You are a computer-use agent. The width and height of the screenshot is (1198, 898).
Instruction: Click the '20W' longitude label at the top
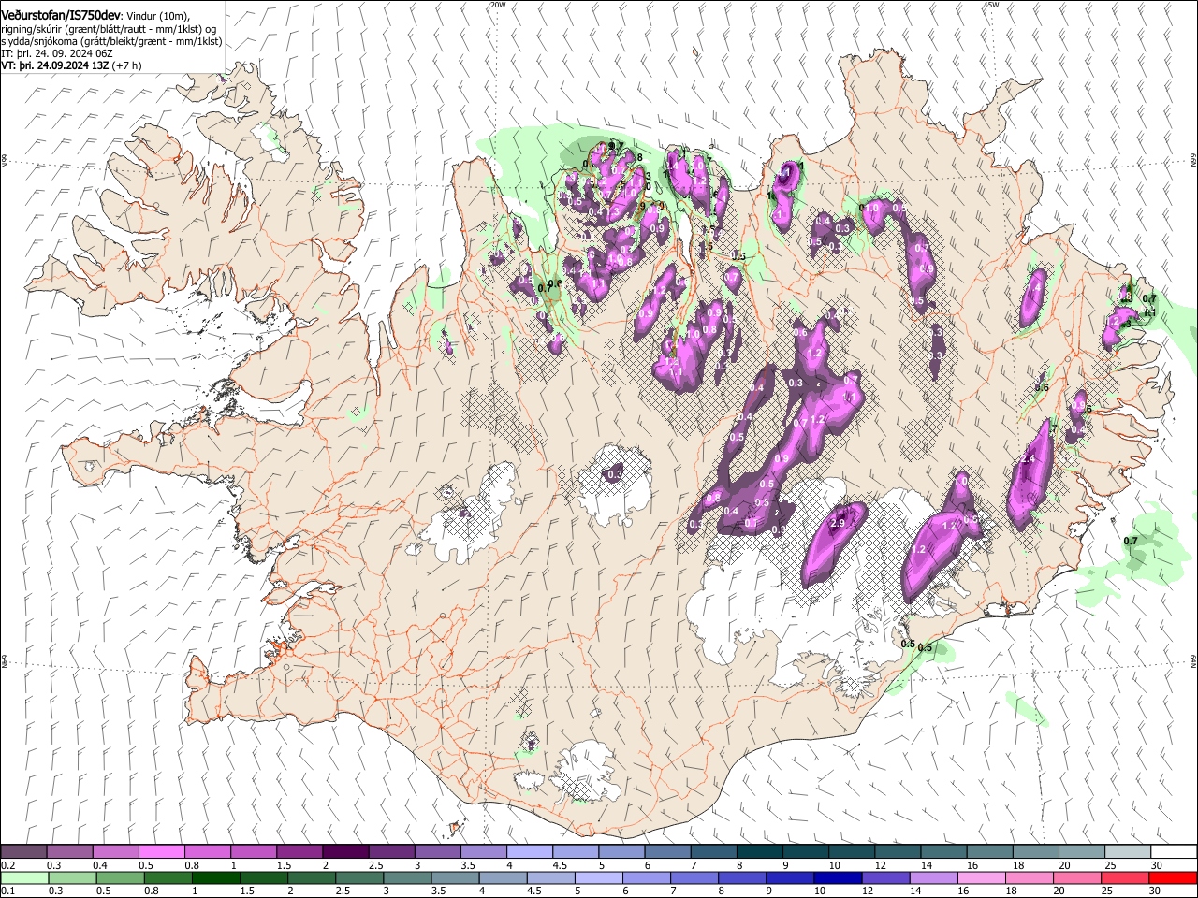pyautogui.click(x=498, y=5)
